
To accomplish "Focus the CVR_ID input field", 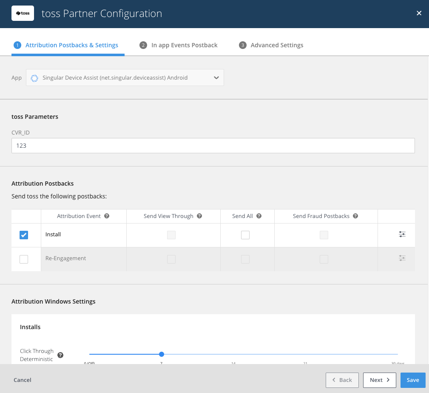I will click(213, 146).
